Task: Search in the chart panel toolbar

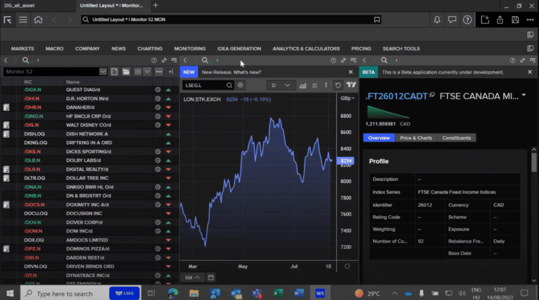Action: [205, 60]
